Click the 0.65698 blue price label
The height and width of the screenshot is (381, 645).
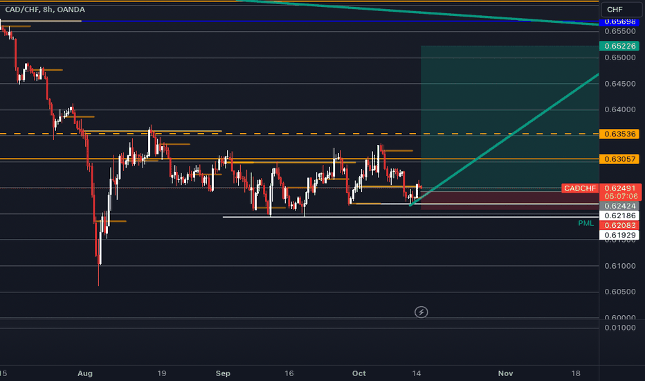(619, 22)
